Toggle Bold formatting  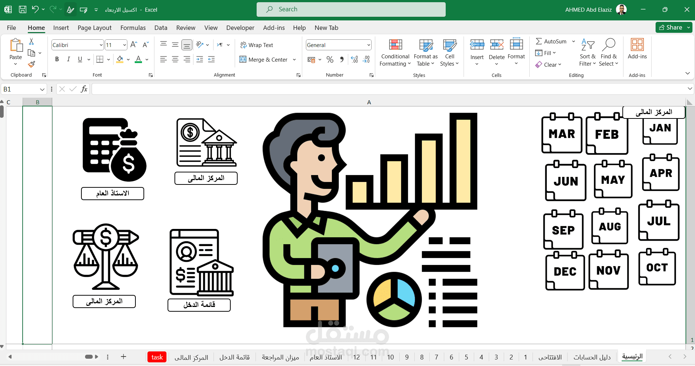[x=57, y=59]
